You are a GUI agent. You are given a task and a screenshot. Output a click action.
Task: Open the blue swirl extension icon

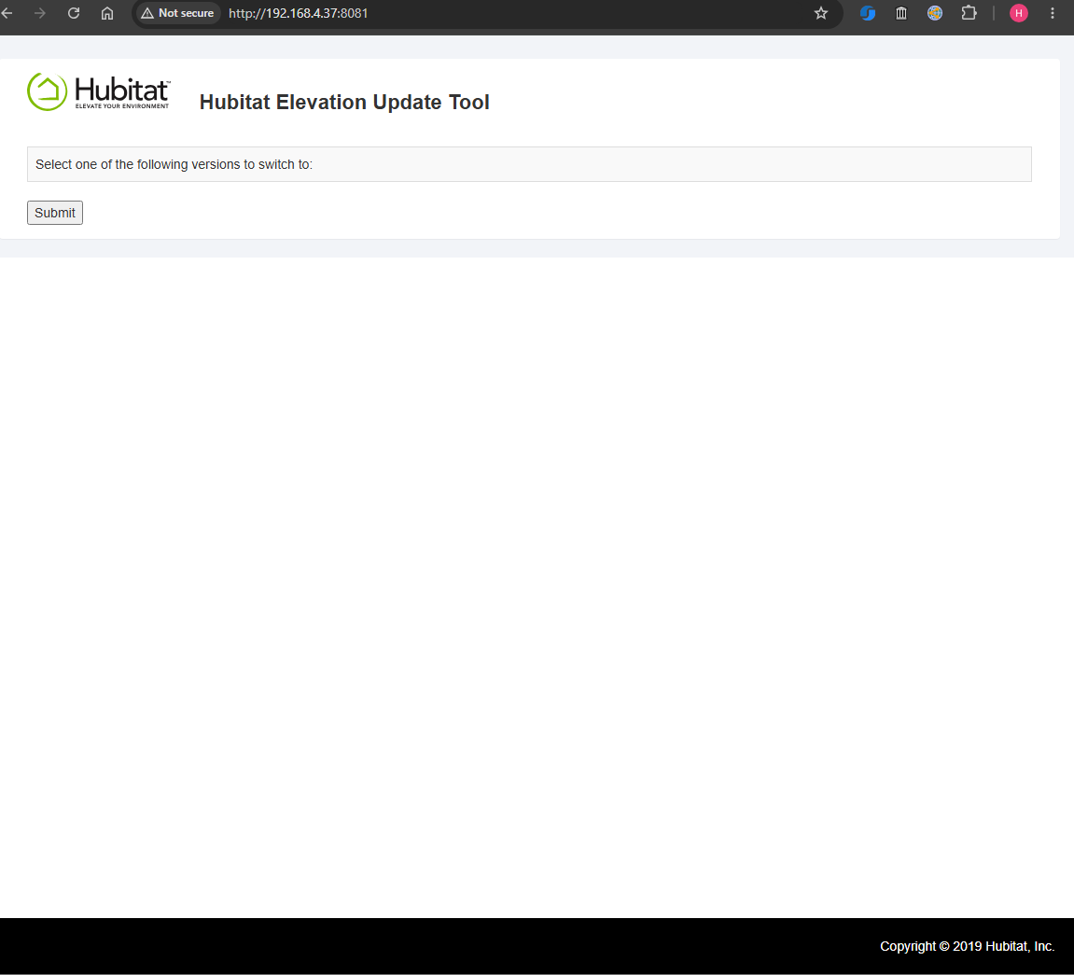point(868,13)
